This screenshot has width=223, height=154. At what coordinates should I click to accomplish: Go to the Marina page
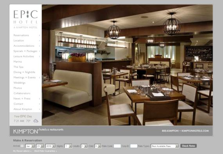point(18,62)
